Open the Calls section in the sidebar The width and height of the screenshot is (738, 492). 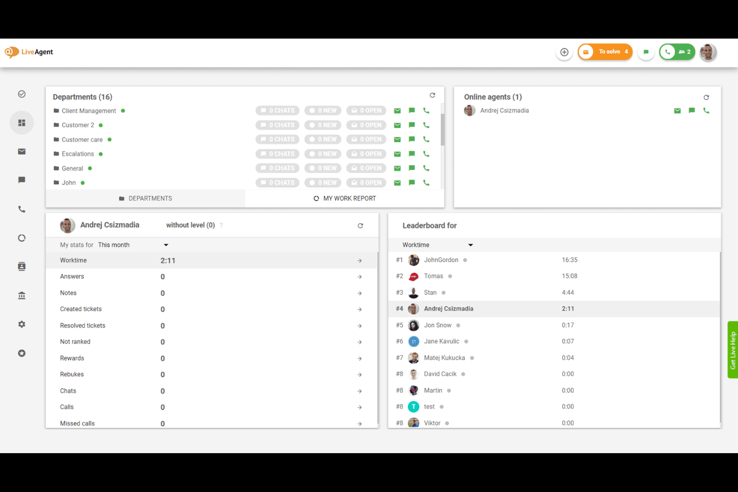tap(21, 209)
